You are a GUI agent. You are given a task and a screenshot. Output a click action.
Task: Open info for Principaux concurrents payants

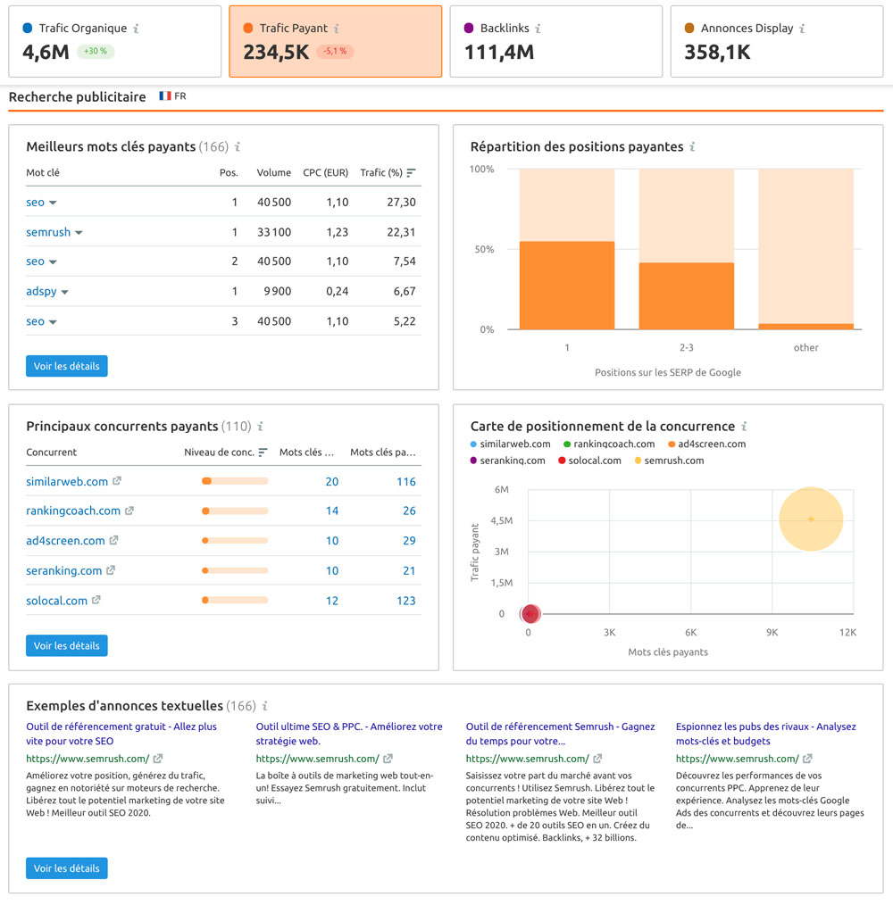pos(261,427)
